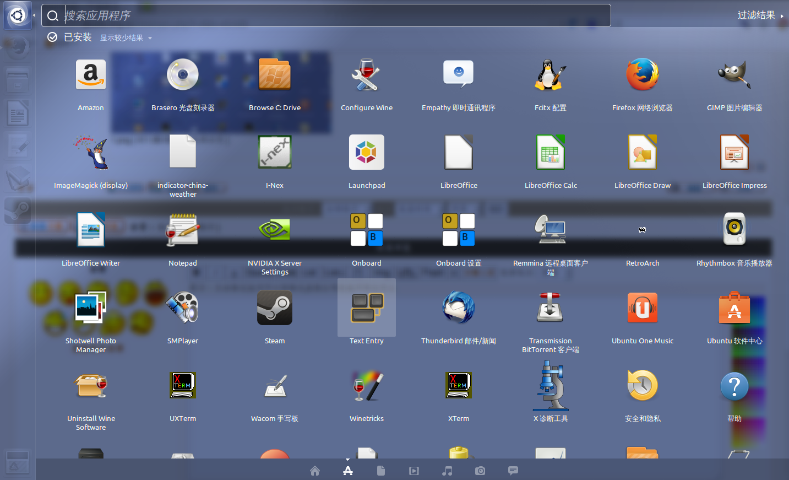
Task: Switch to the Social messages lens
Action: pos(513,471)
